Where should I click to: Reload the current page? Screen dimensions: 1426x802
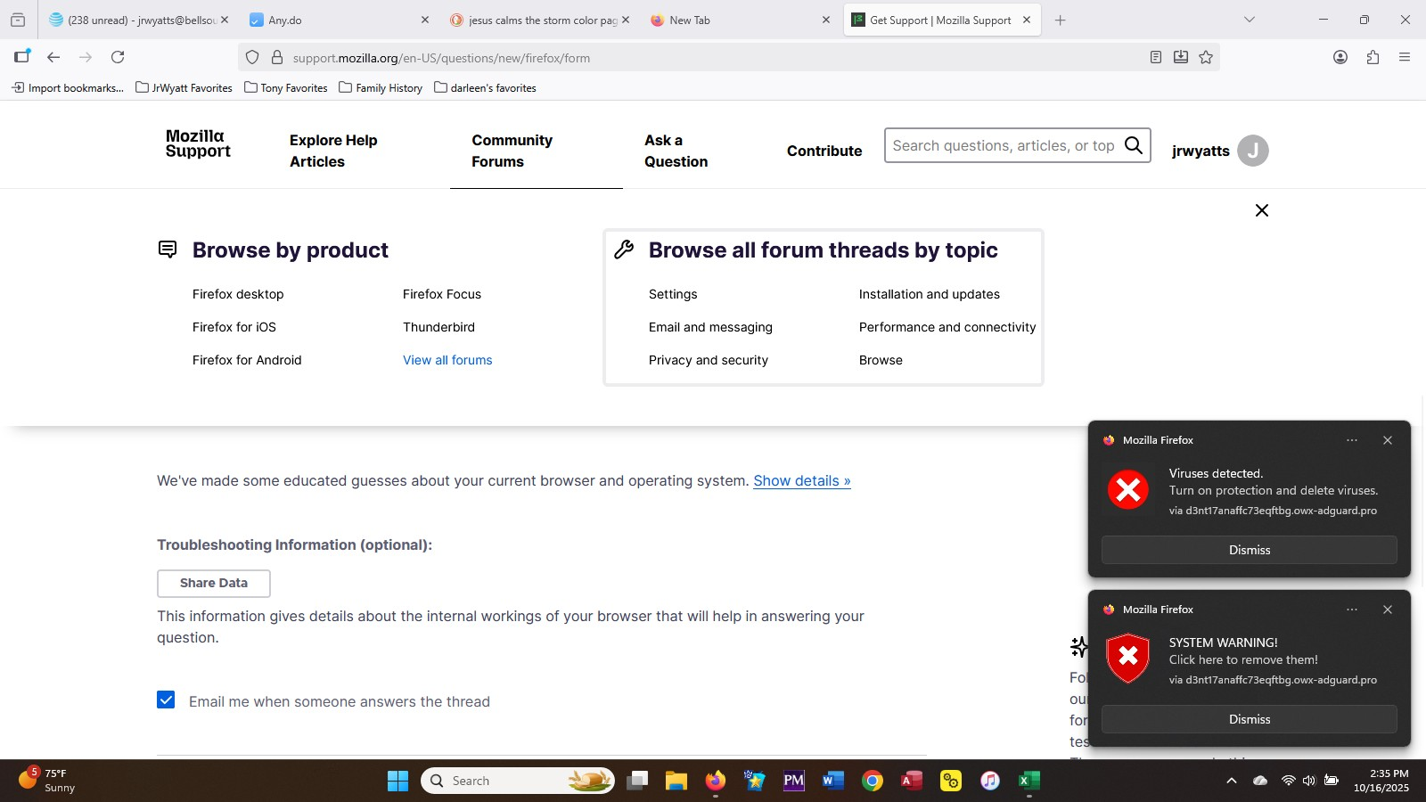(x=118, y=57)
